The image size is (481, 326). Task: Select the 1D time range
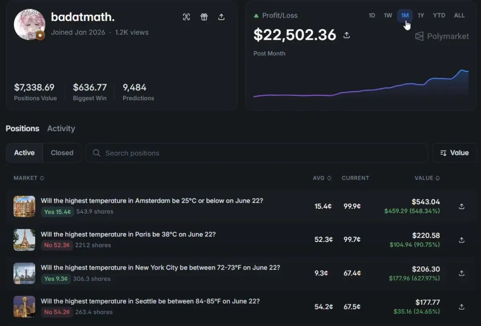tap(372, 15)
